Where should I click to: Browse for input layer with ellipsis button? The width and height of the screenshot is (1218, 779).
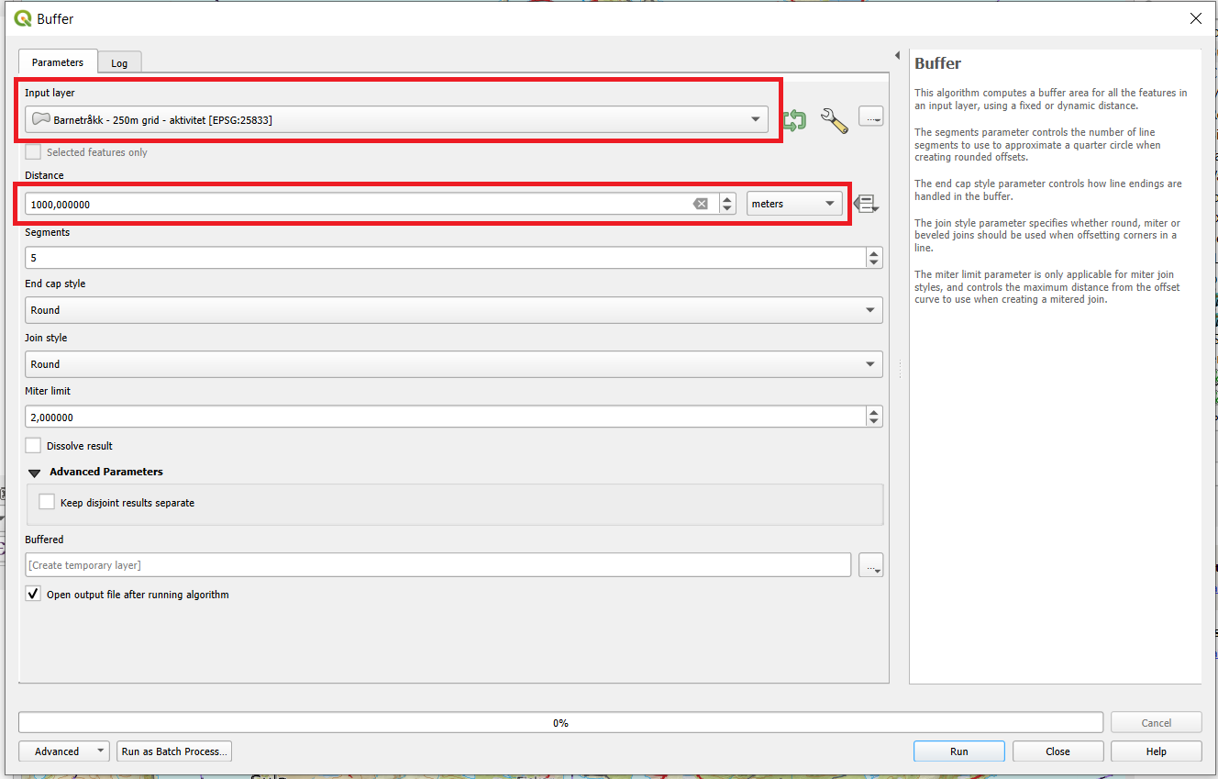pos(871,117)
